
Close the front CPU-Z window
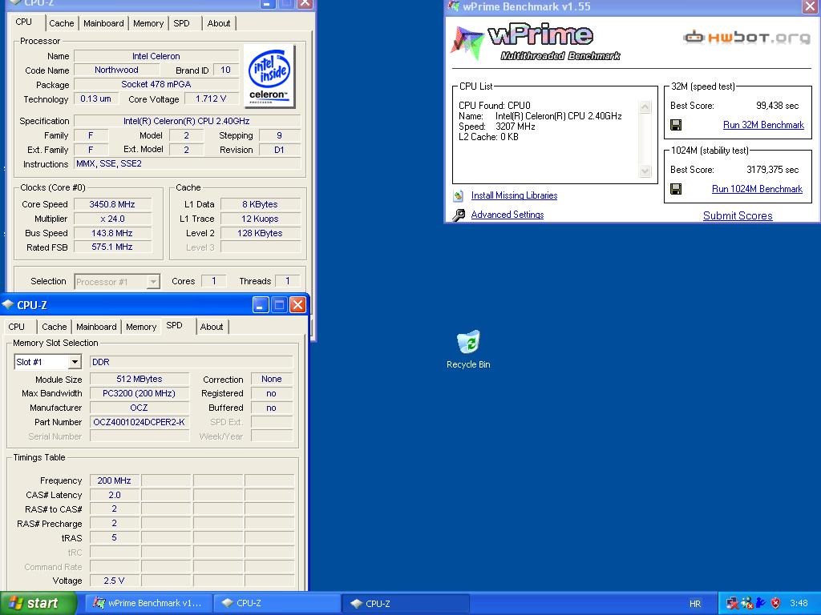pos(297,304)
